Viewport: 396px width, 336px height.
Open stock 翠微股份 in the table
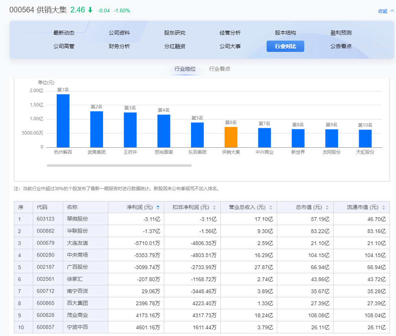click(77, 219)
